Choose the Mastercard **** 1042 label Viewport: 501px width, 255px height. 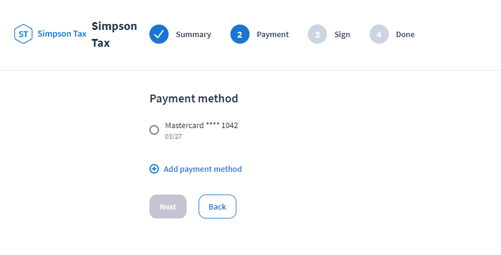pyautogui.click(x=202, y=126)
